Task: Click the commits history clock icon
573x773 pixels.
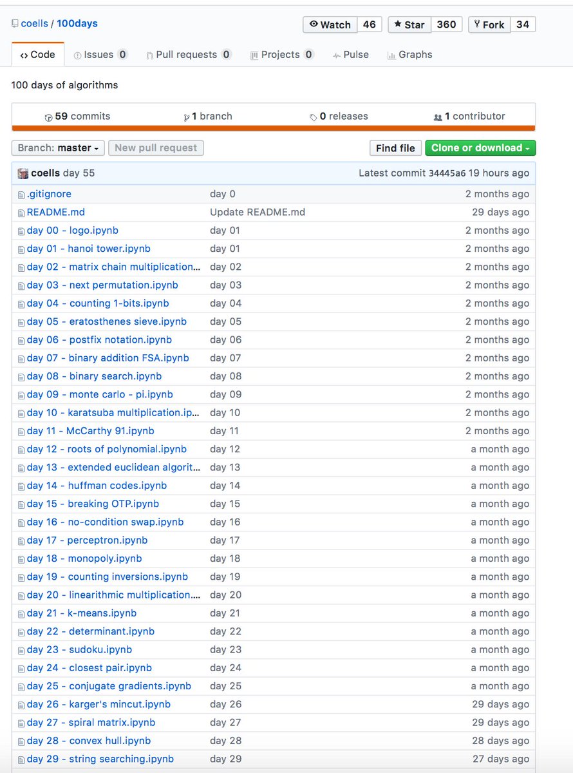Action: coord(48,117)
